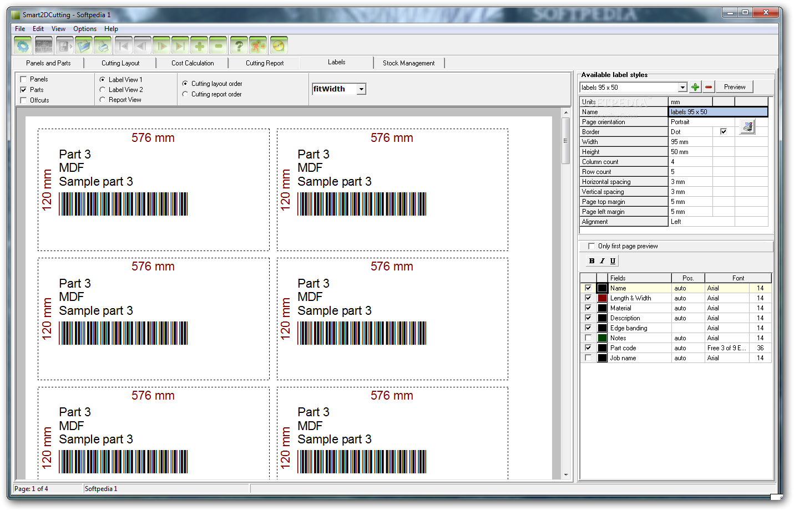This screenshot has width=794, height=511.
Task: Disable the Edge banding field checkbox
Action: coord(588,328)
